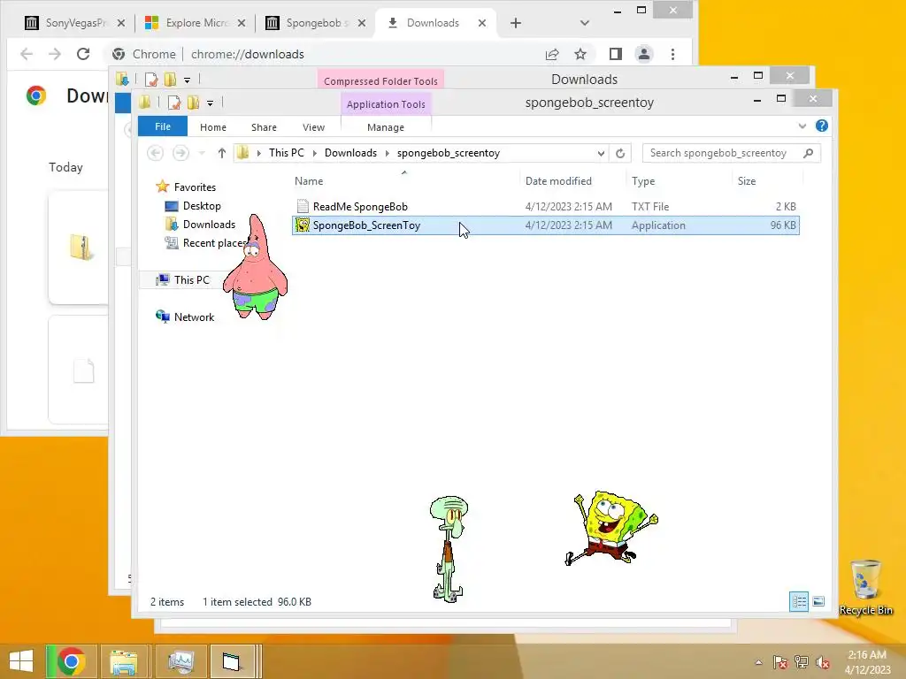
Task: Click New folder icon in quick access toolbar
Action: point(193,103)
